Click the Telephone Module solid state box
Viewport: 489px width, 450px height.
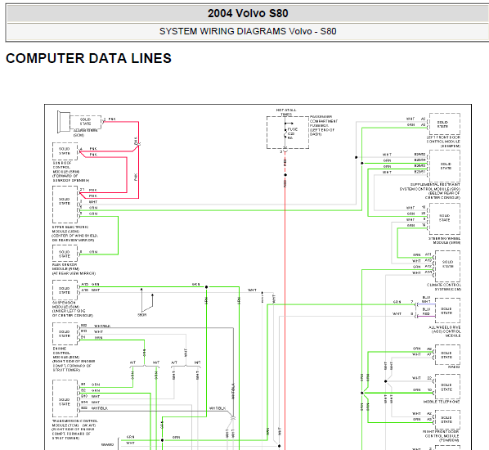click(447, 387)
